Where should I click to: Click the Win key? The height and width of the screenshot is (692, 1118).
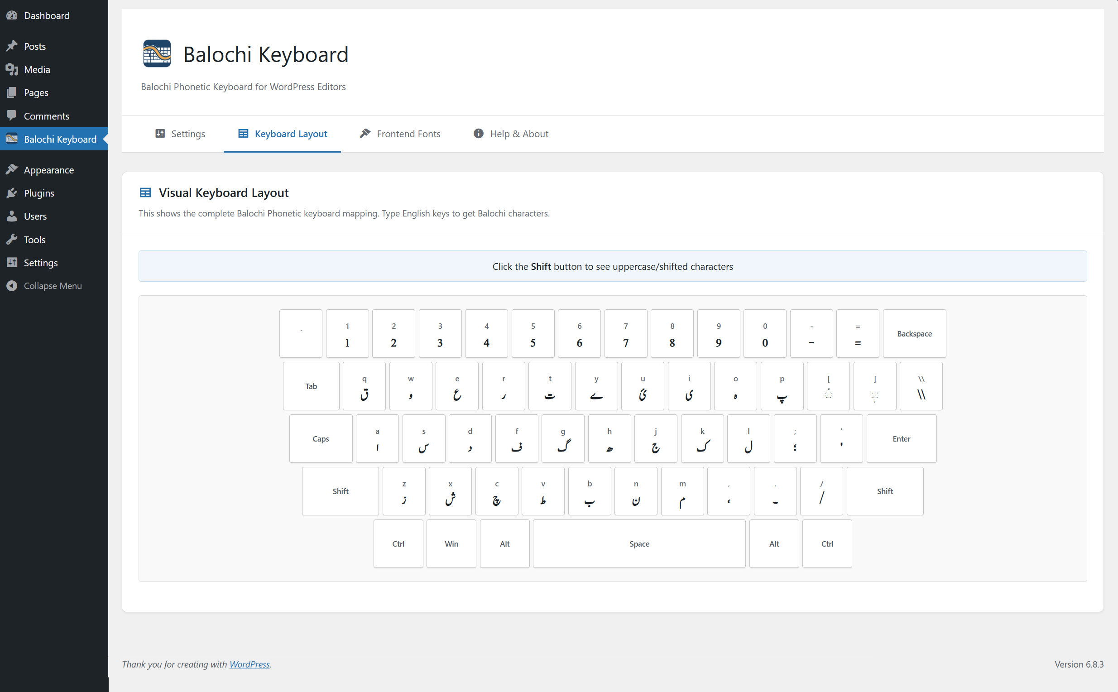[x=451, y=544]
